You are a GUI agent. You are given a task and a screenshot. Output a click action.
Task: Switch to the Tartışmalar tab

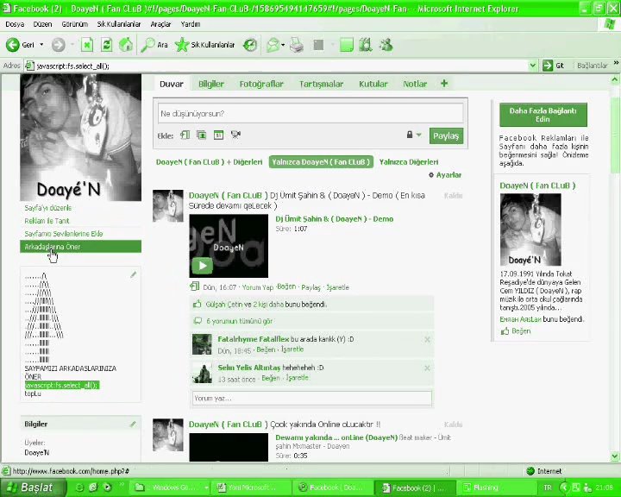click(321, 84)
